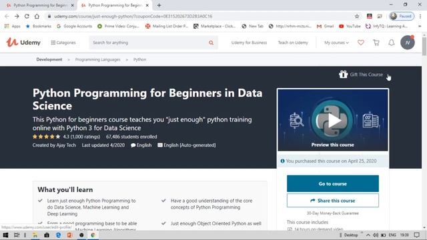Screen dimensions: 427x240
Task: Click Share this course button
Action: 333,201
